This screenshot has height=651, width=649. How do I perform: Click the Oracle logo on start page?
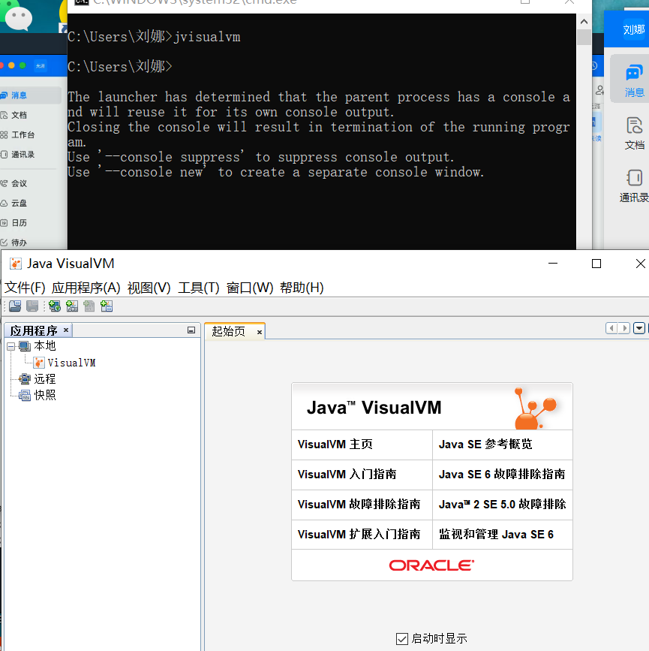pyautogui.click(x=431, y=565)
